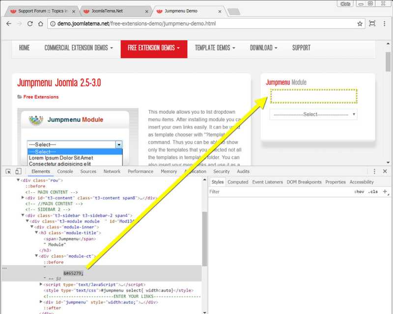Show the Properties pane

point(336,182)
